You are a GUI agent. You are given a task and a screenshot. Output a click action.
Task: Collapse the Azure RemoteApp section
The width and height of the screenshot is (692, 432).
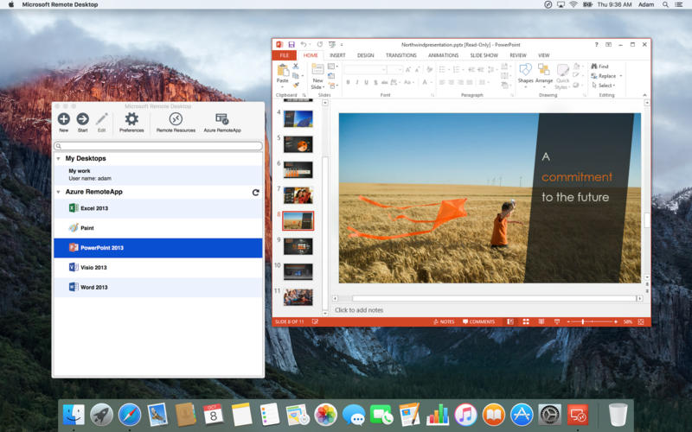pyautogui.click(x=58, y=192)
